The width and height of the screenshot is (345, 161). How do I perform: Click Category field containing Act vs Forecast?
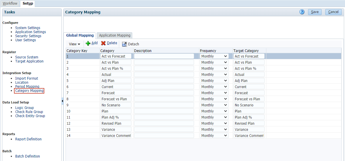pyautogui.click(x=116, y=56)
